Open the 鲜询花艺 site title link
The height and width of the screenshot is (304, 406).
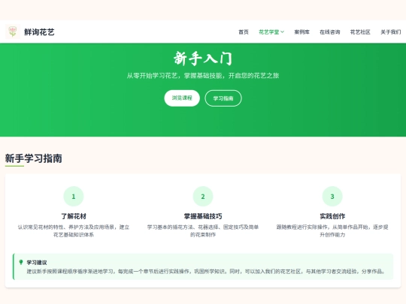39,32
